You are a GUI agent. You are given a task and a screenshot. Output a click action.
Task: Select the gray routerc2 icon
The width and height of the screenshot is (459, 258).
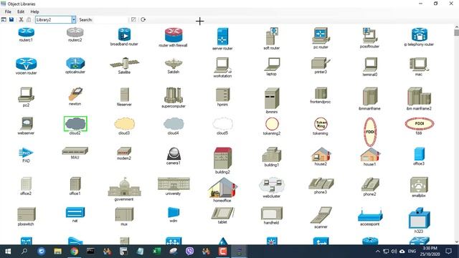pyautogui.click(x=75, y=32)
